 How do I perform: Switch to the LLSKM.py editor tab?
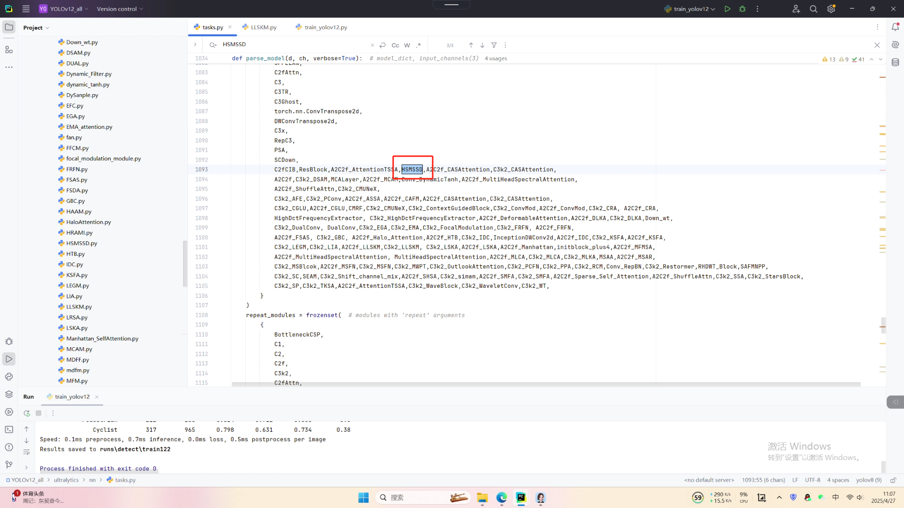point(263,27)
